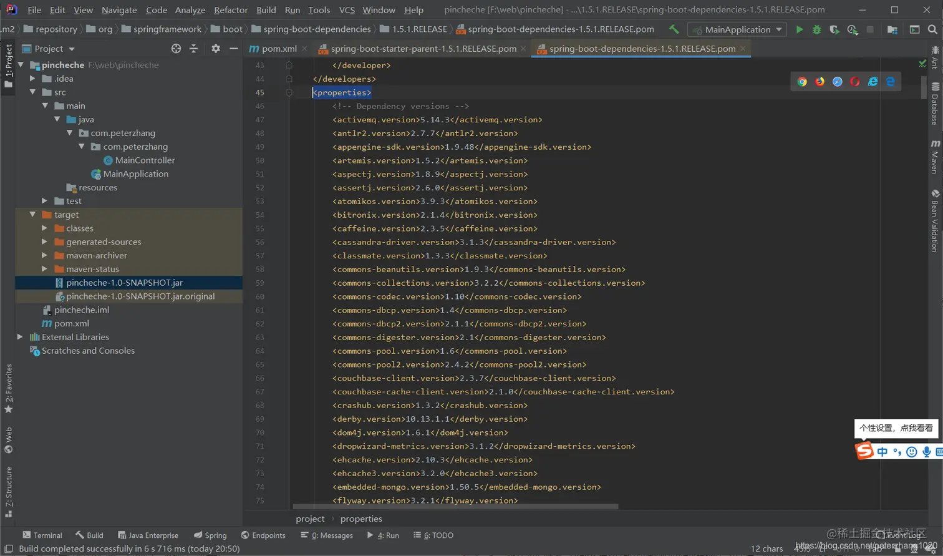Click Search Everywhere magnifier icon

932,29
